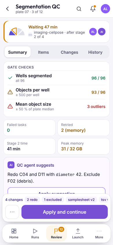Switch to the Items tab

(x=43, y=52)
